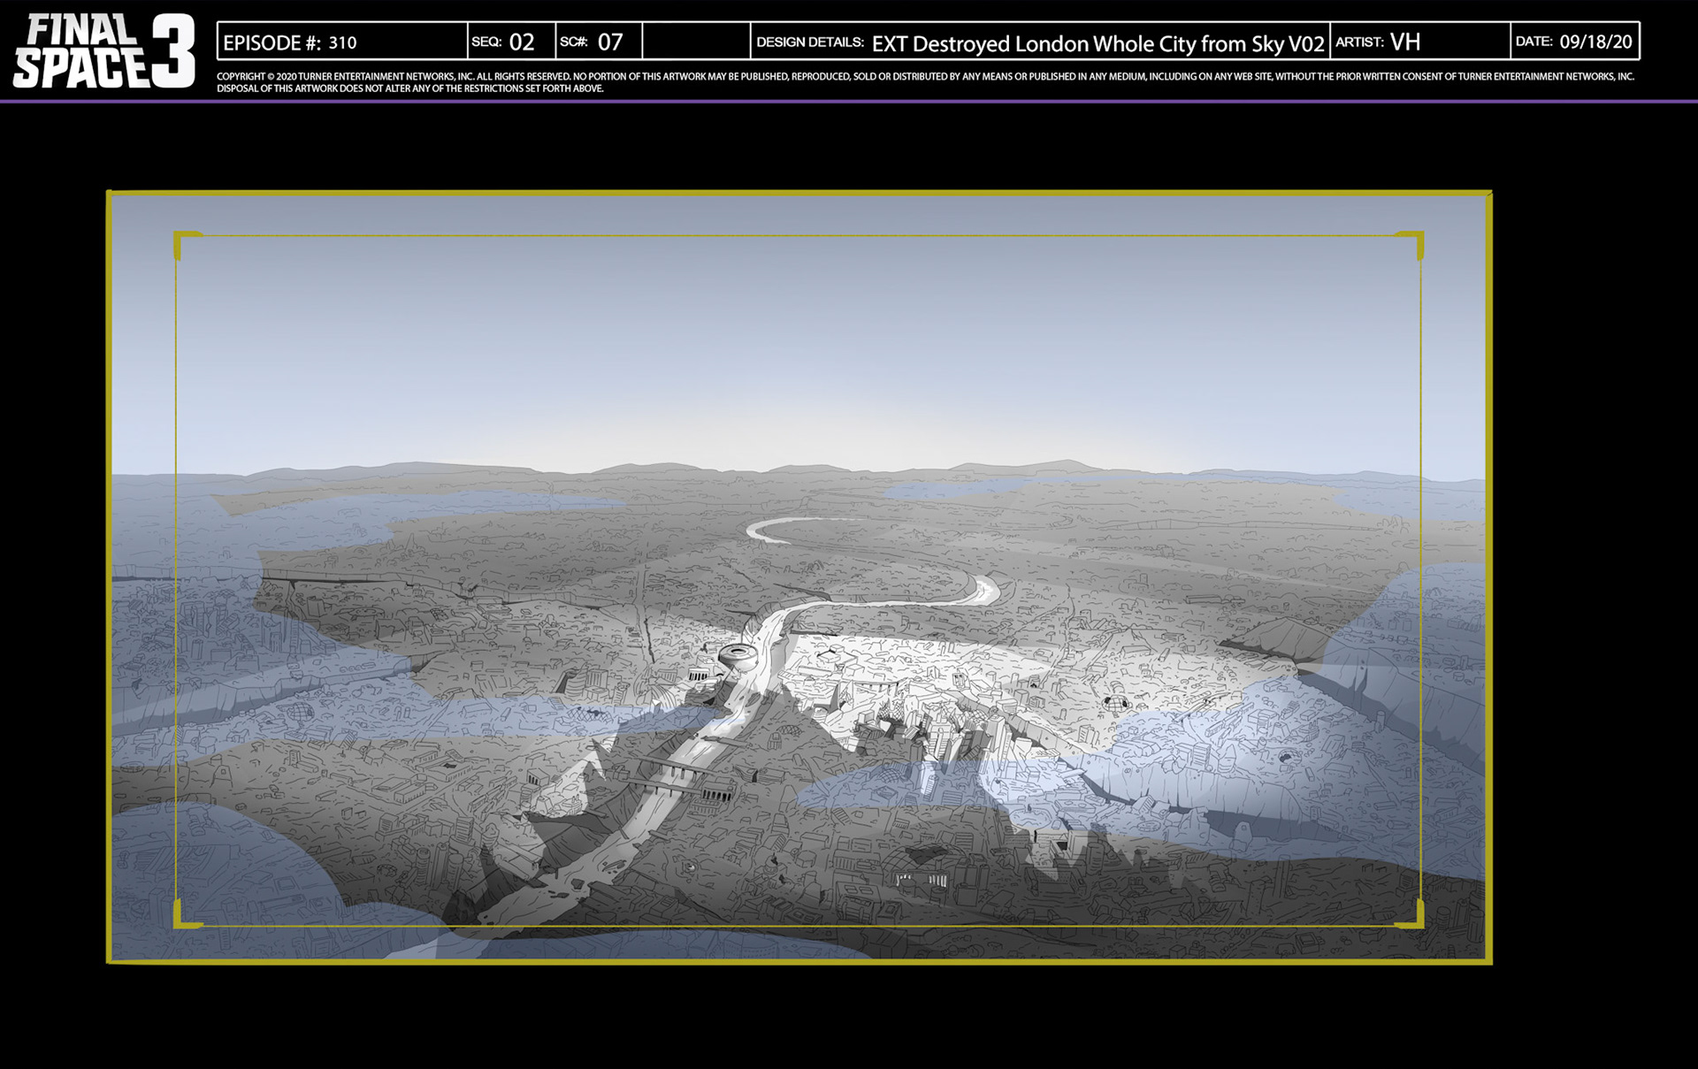Screen dimensions: 1698x1069
Task: Click the empty header cell after SC#
Action: tap(696, 42)
